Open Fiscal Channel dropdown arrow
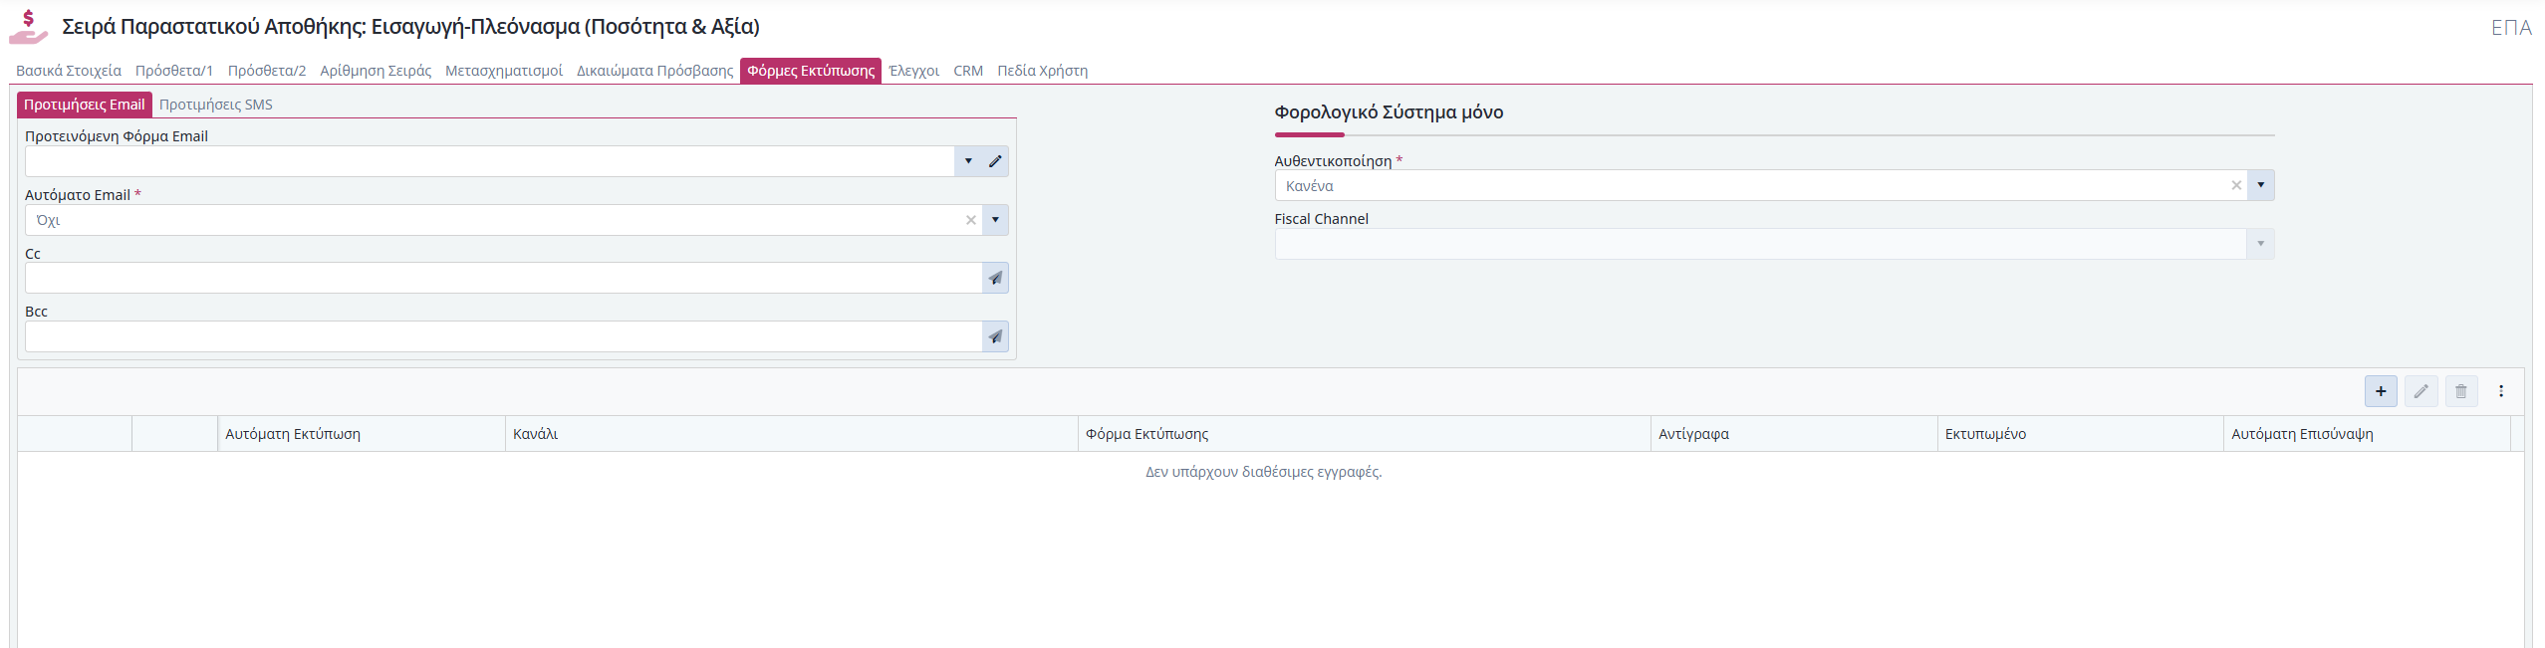2545x648 pixels. click(x=2261, y=244)
